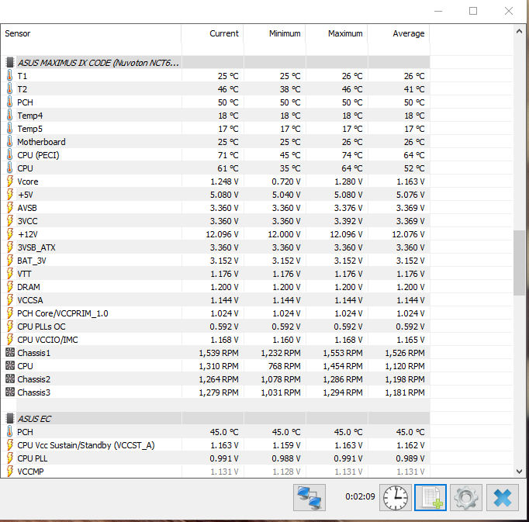The image size is (529, 522).
Task: Click lightning icon of CPU VCCIO/IMC row
Action: [10, 340]
